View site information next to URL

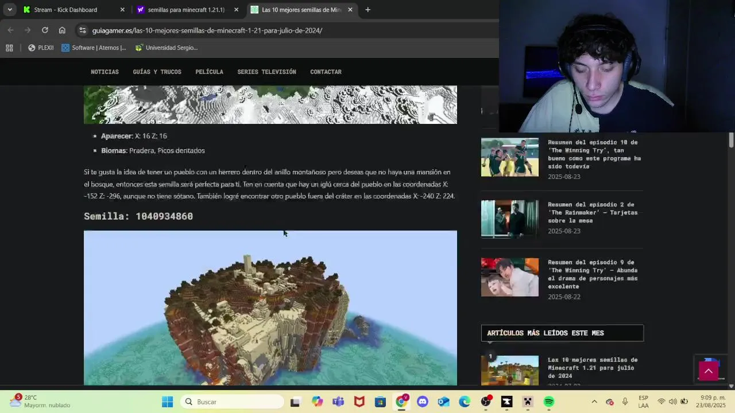tap(83, 30)
